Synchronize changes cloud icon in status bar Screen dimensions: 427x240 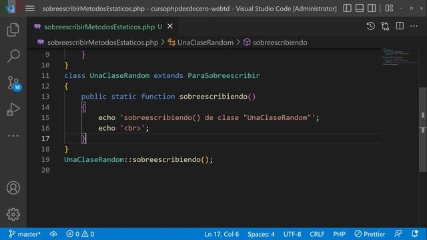tap(53, 234)
